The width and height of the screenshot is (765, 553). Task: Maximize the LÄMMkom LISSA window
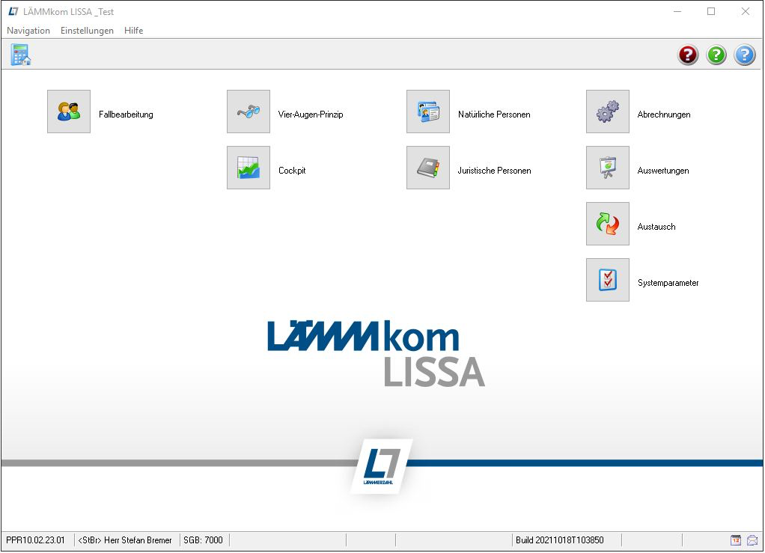[x=711, y=11]
